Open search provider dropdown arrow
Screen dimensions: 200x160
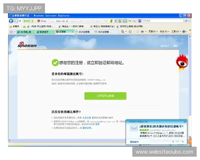pyautogui.click(x=189, y=21)
